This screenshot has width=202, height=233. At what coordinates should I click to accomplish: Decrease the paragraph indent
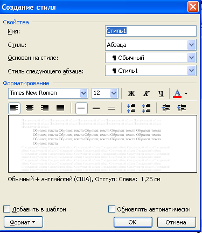[166, 108]
